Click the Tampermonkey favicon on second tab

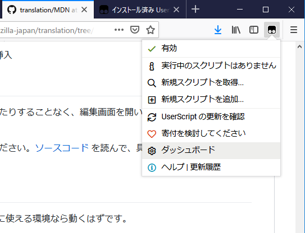tap(104, 10)
